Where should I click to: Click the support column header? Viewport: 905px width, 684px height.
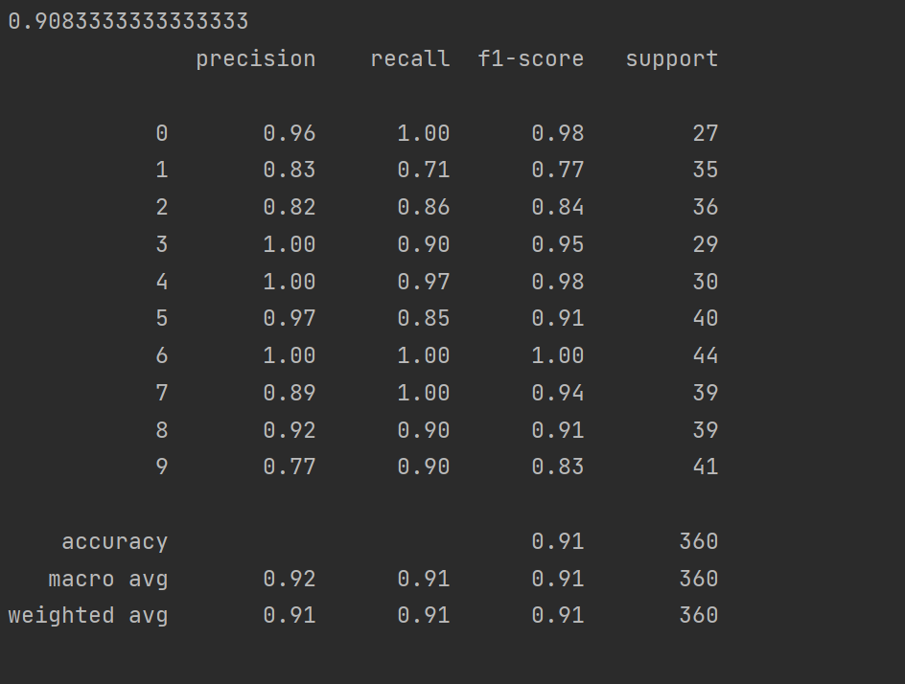672,59
